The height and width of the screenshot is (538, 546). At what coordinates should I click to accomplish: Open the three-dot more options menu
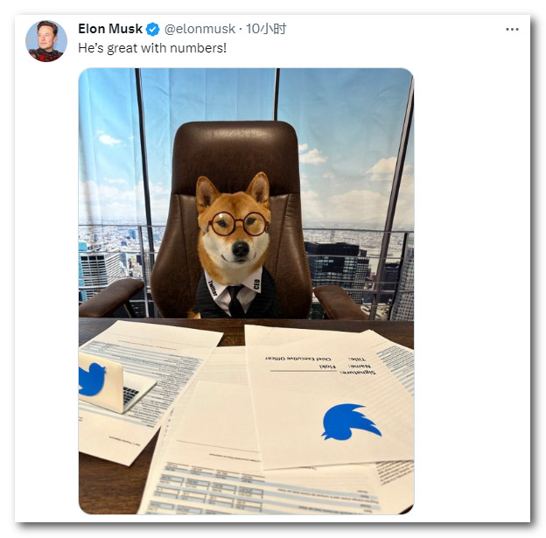[512, 29]
